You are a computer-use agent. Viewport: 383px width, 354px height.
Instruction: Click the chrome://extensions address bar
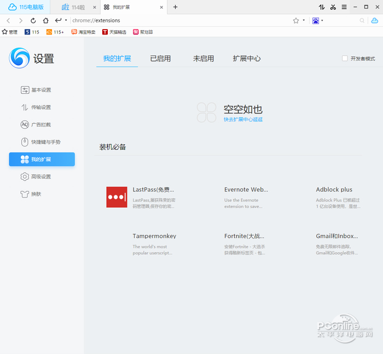pyautogui.click(x=181, y=21)
